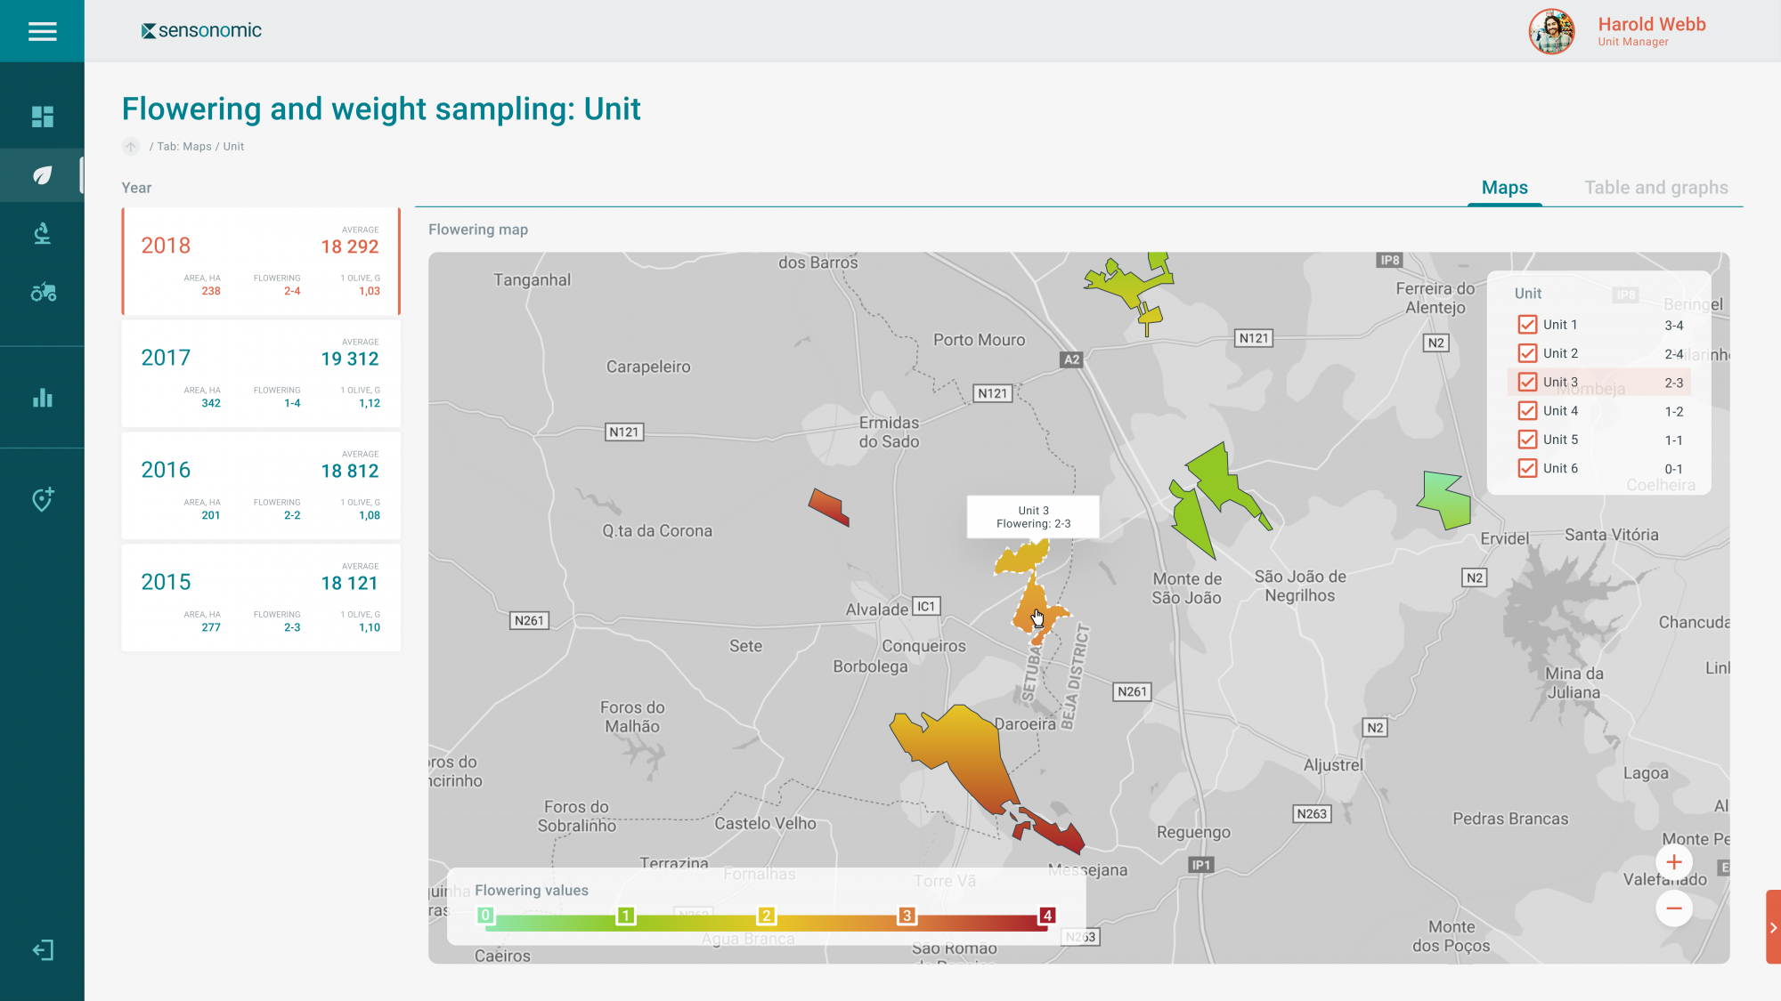Viewport: 1781px width, 1001px height.
Task: Click the Unit 3 Flowering tooltip
Action: pos(1033,517)
